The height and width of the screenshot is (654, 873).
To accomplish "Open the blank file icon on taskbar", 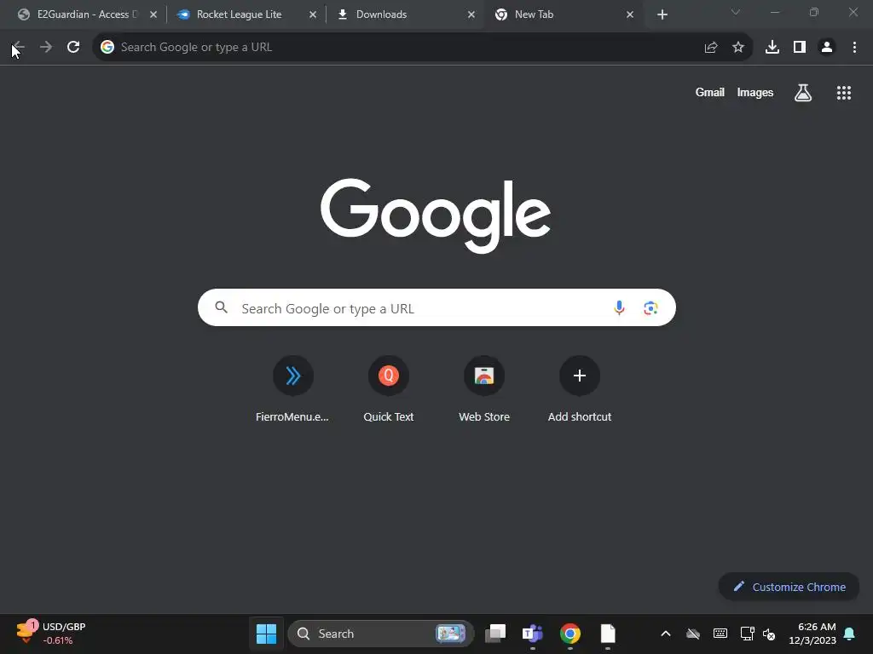I will 608,634.
